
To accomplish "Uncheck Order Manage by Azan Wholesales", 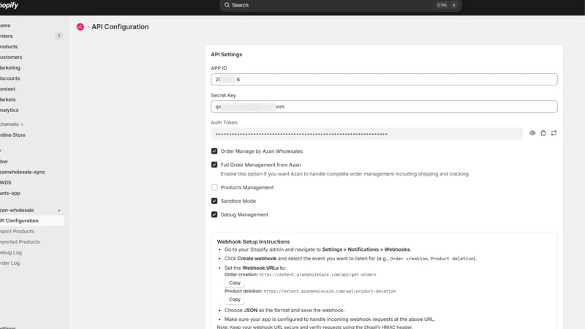I will point(214,151).
